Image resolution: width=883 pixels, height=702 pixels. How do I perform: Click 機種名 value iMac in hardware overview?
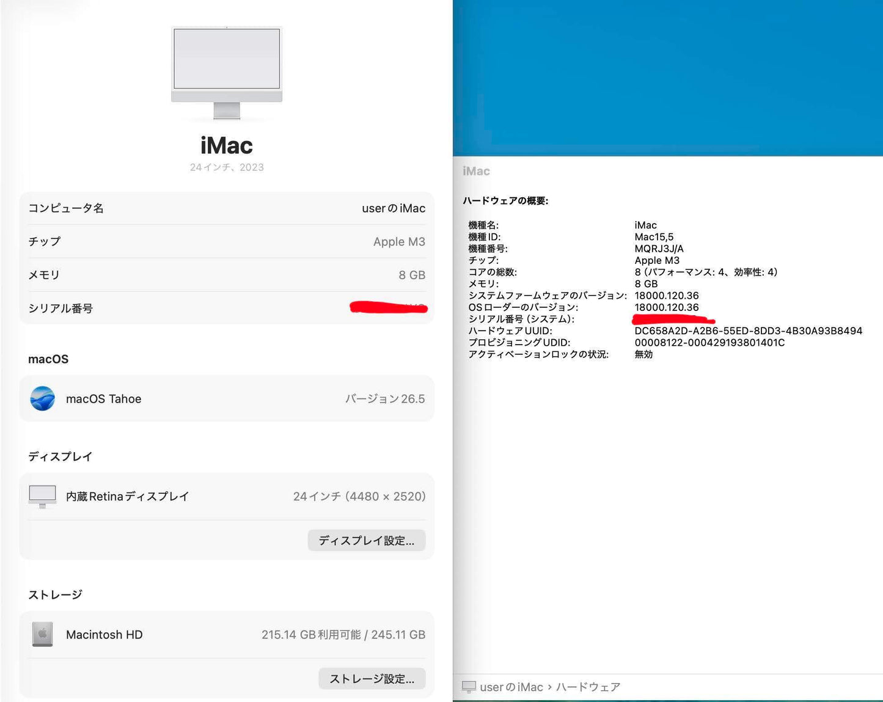point(645,225)
